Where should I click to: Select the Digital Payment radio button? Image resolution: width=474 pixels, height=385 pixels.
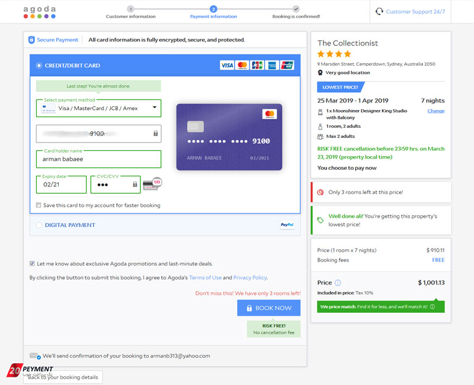[39, 225]
